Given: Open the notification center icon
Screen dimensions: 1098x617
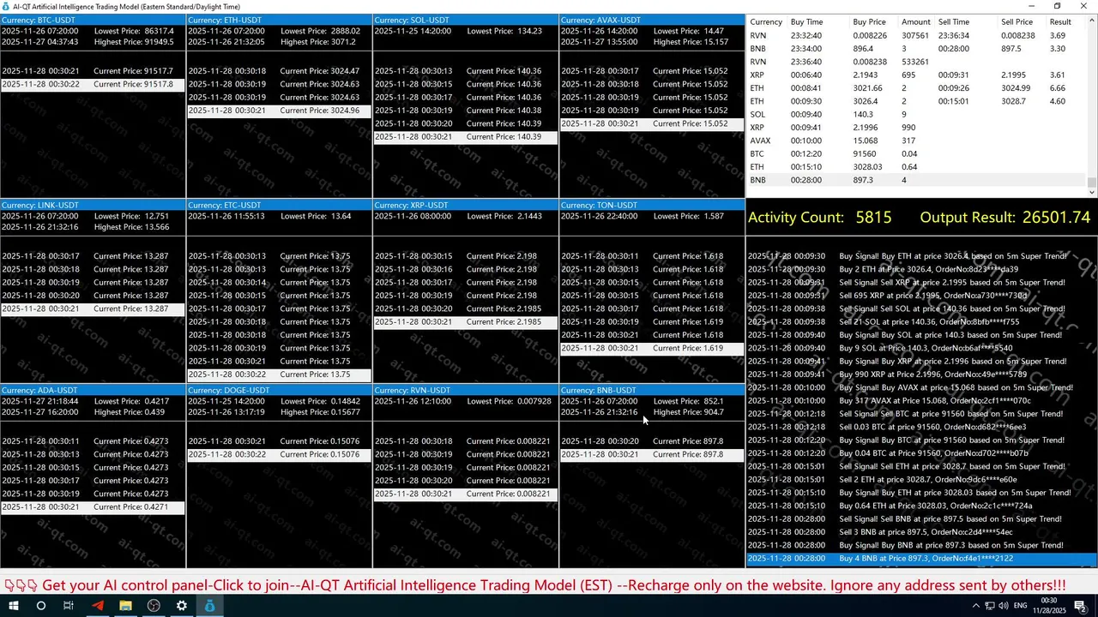Looking at the screenshot, I should point(1081,606).
